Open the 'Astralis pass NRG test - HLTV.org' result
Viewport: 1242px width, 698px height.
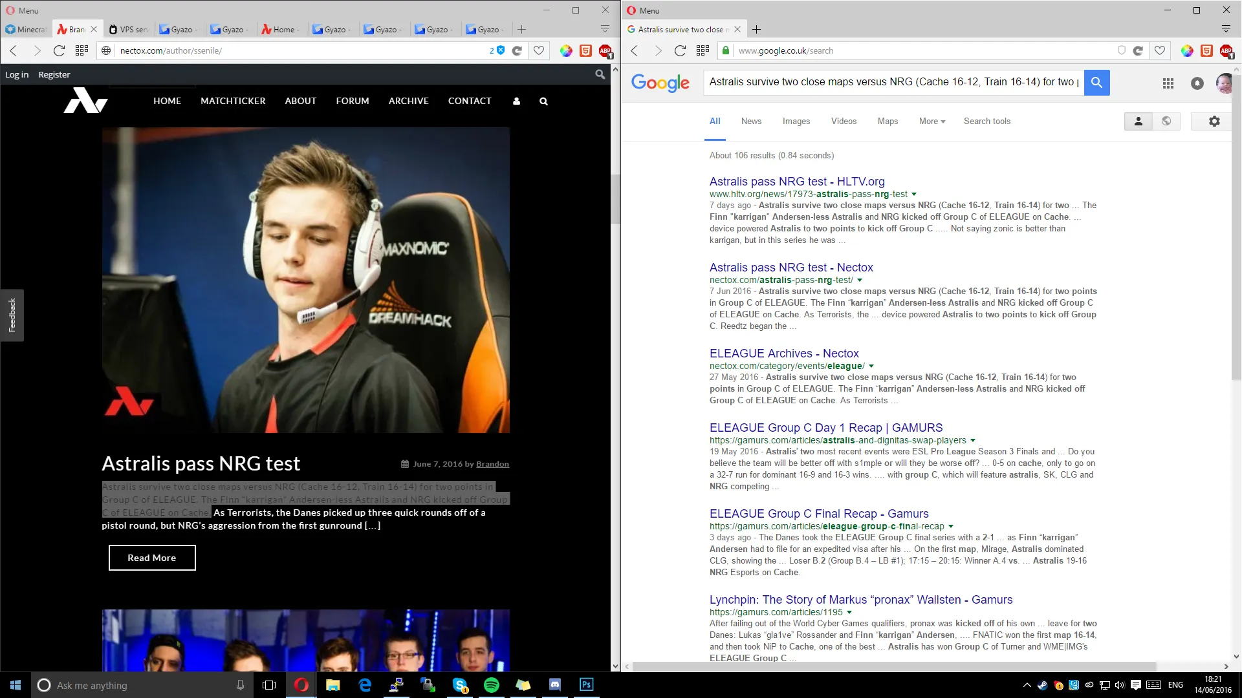797,182
